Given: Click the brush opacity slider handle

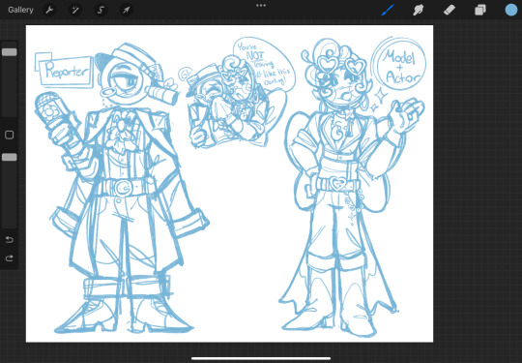Looking at the screenshot, I should 10,157.
